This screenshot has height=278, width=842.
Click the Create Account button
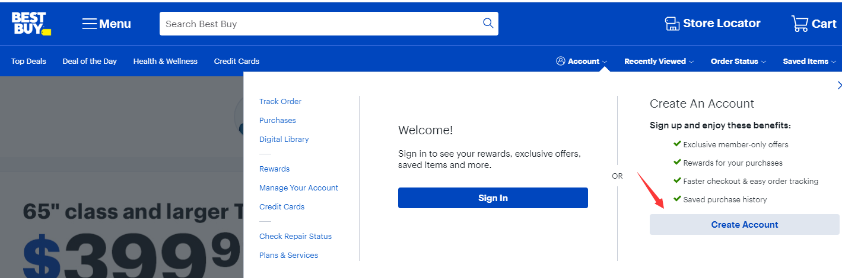coord(744,225)
